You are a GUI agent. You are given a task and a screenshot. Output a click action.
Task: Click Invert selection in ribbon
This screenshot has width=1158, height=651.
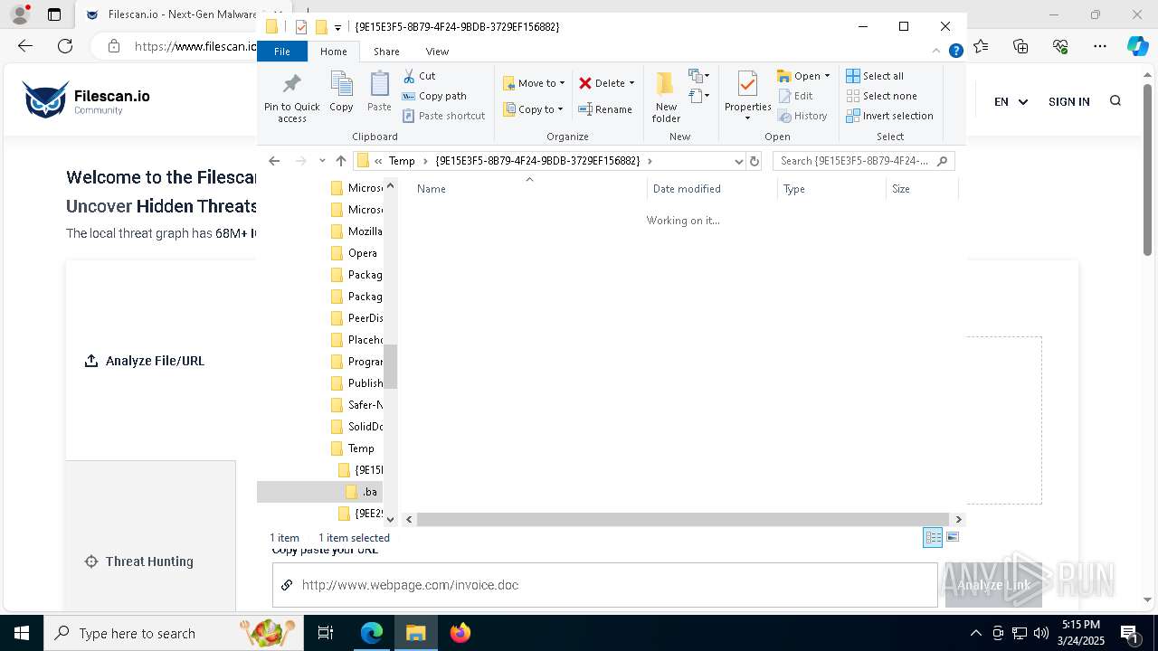[889, 116]
